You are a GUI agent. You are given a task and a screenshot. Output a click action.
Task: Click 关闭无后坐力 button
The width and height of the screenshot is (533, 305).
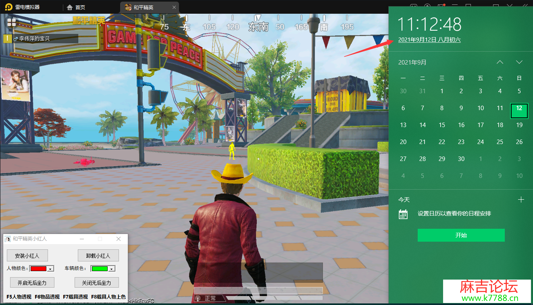pyautogui.click(x=96, y=283)
